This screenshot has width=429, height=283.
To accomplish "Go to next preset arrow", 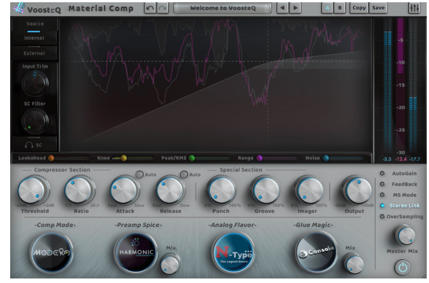I will (x=295, y=8).
